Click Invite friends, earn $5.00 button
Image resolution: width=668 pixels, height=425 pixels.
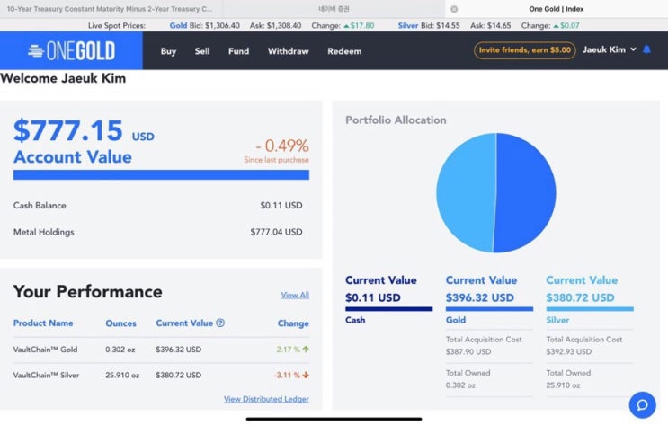524,50
